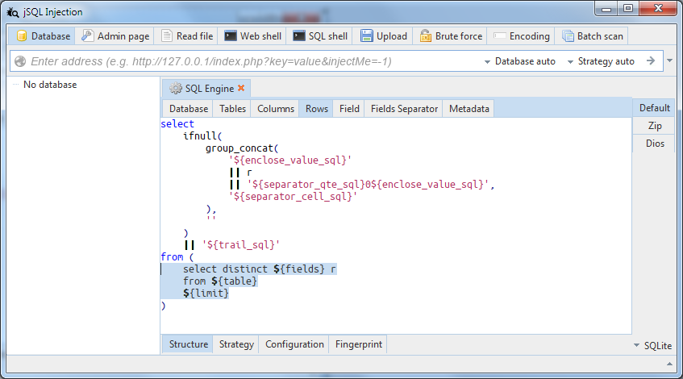The width and height of the screenshot is (683, 379).
Task: Open the Metadata sub-tab
Action: [x=469, y=109]
